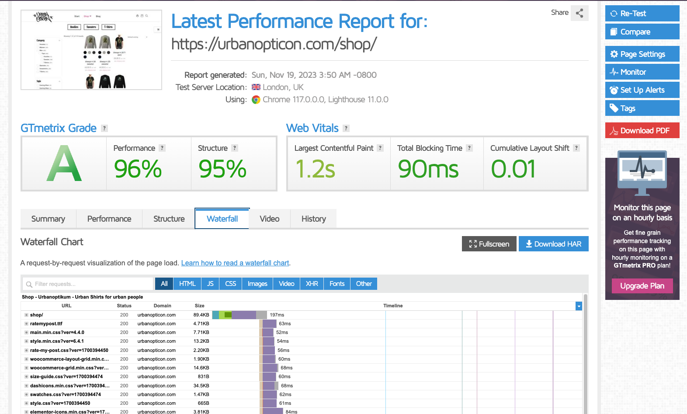Click the waterfall vertical scrollbar
Viewport: 687px width, 414px height.
586,354
